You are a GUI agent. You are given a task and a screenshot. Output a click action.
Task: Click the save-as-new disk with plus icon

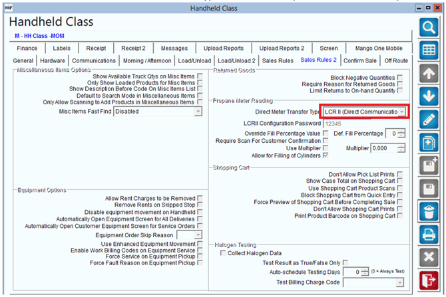pyautogui.click(x=429, y=165)
